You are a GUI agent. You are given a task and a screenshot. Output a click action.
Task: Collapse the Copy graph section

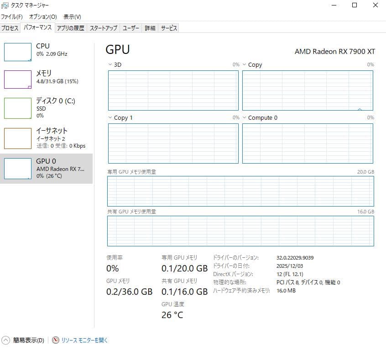[245, 64]
